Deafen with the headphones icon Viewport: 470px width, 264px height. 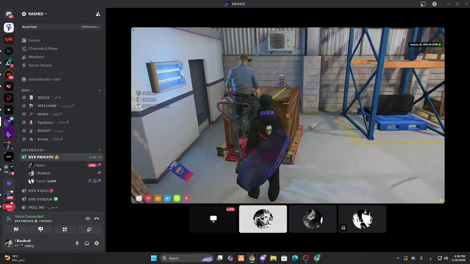87,243
